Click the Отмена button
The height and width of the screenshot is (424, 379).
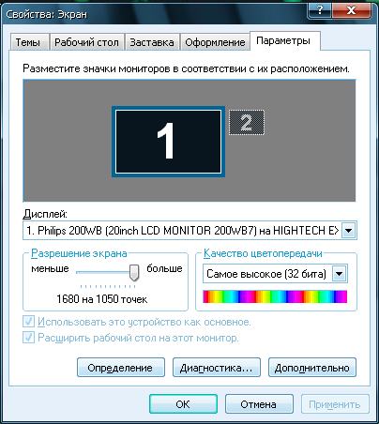click(259, 404)
